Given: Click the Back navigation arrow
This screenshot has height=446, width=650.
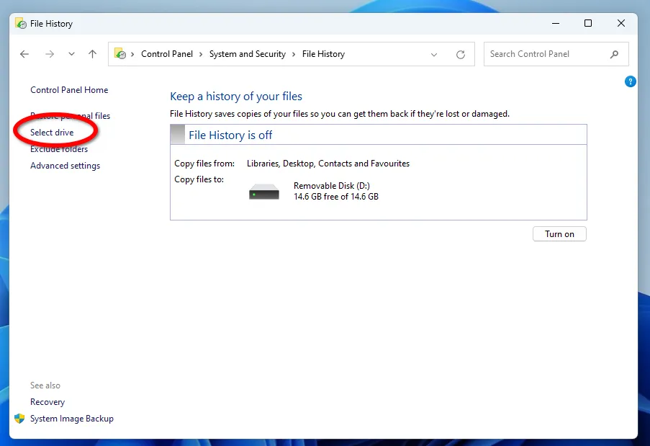Looking at the screenshot, I should (24, 54).
